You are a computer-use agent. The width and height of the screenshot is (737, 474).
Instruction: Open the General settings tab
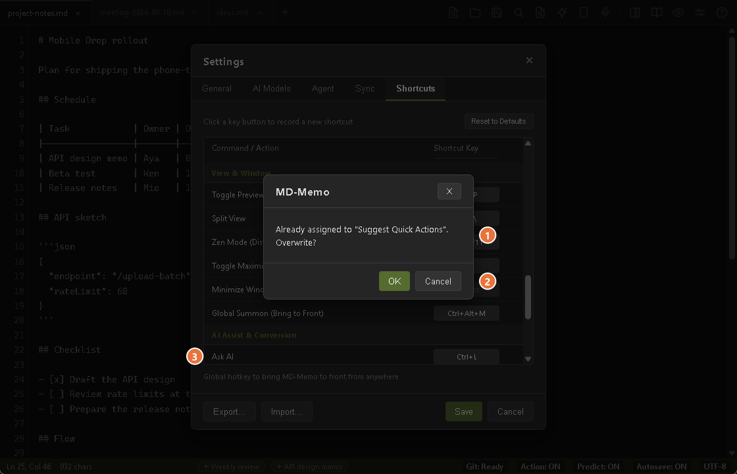(216, 88)
